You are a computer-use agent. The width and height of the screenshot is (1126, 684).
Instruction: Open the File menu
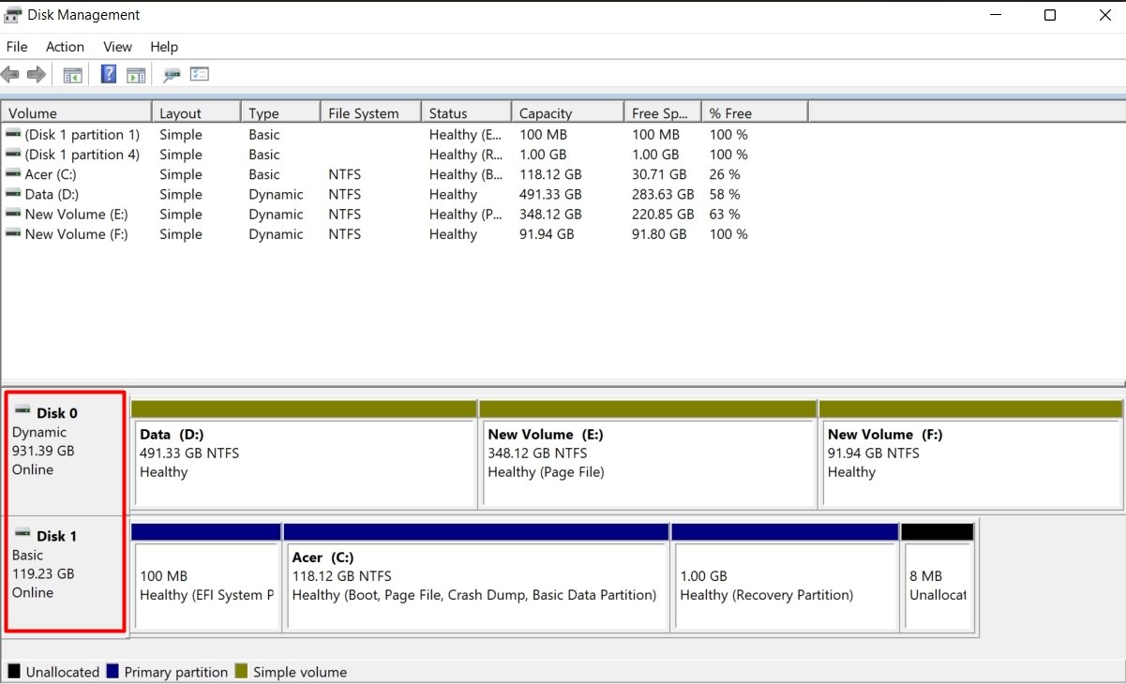point(17,47)
